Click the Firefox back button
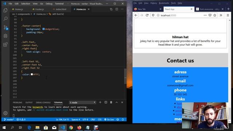The height and width of the screenshot is (131, 233). [x=136, y=15]
